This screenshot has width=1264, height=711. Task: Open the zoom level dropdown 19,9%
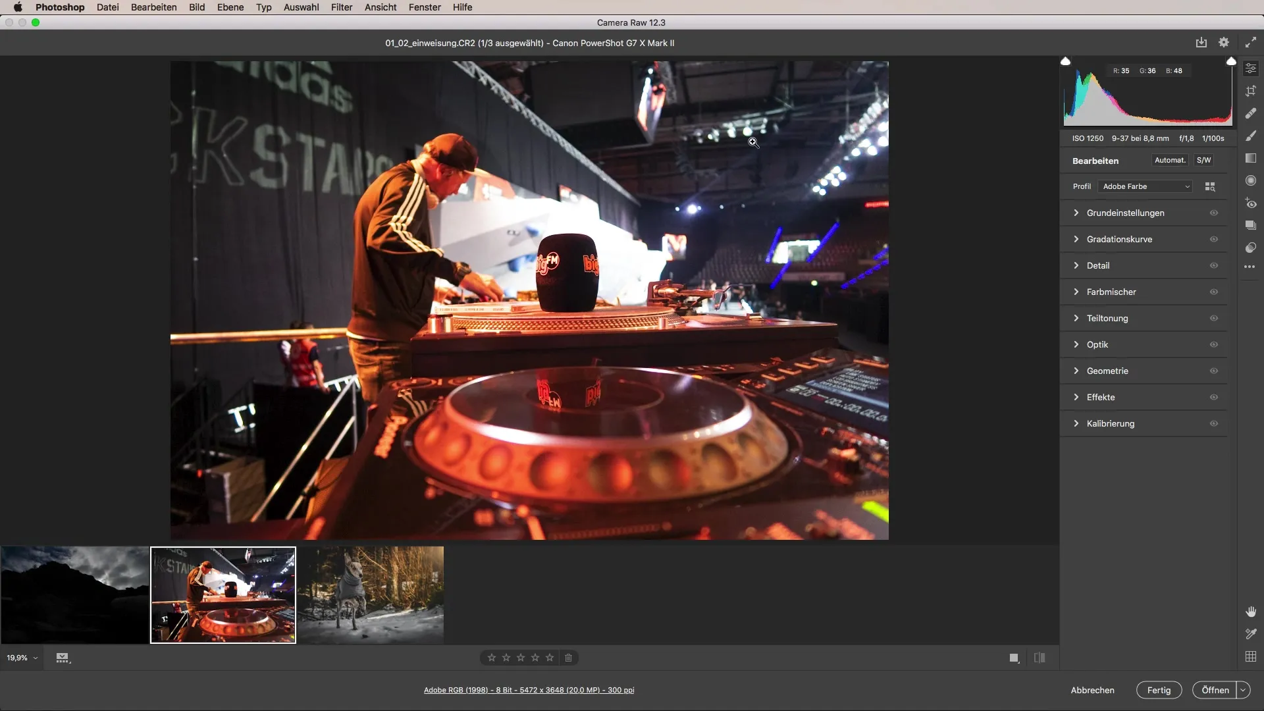pyautogui.click(x=22, y=658)
